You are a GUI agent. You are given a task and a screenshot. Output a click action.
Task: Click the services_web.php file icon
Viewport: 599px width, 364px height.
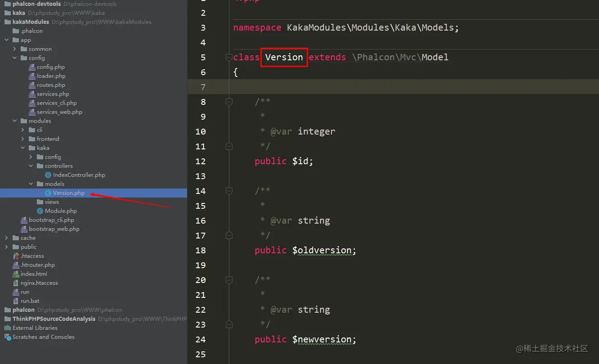(x=32, y=112)
